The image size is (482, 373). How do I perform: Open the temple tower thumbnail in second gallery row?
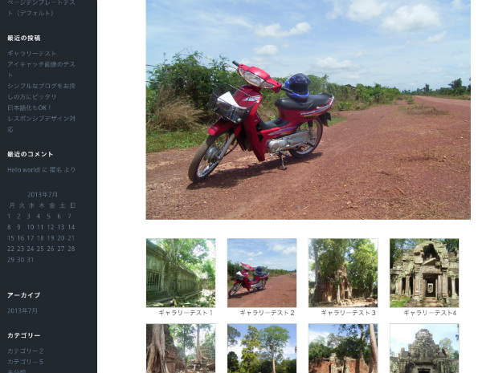pos(424,348)
